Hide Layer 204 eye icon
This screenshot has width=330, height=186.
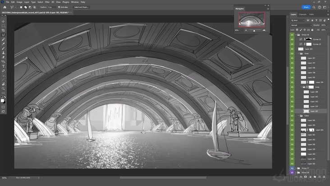(x=292, y=130)
